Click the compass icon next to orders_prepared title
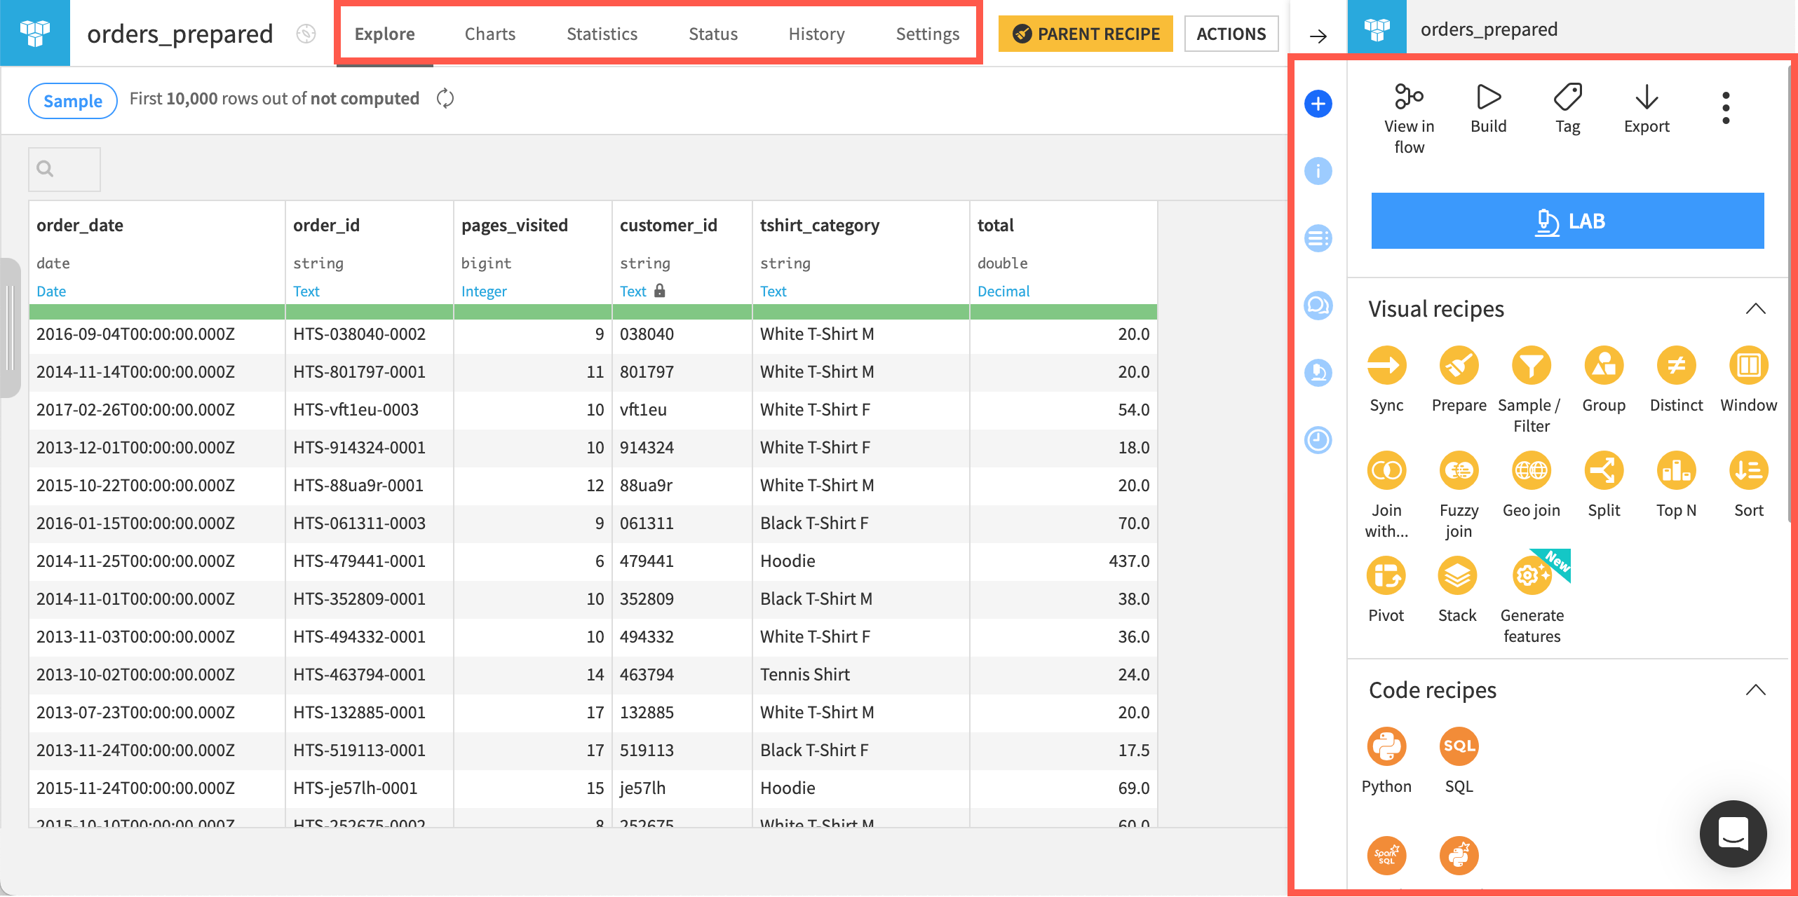Screen dimensions: 1798x897 pos(306,34)
